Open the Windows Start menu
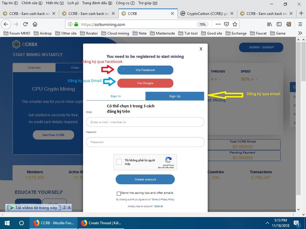 click(x=7, y=223)
